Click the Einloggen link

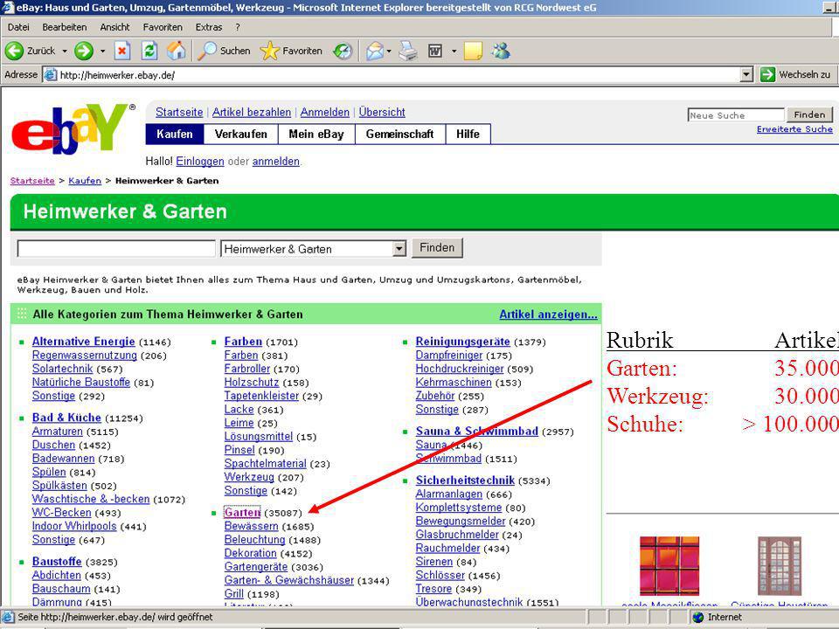coord(199,162)
